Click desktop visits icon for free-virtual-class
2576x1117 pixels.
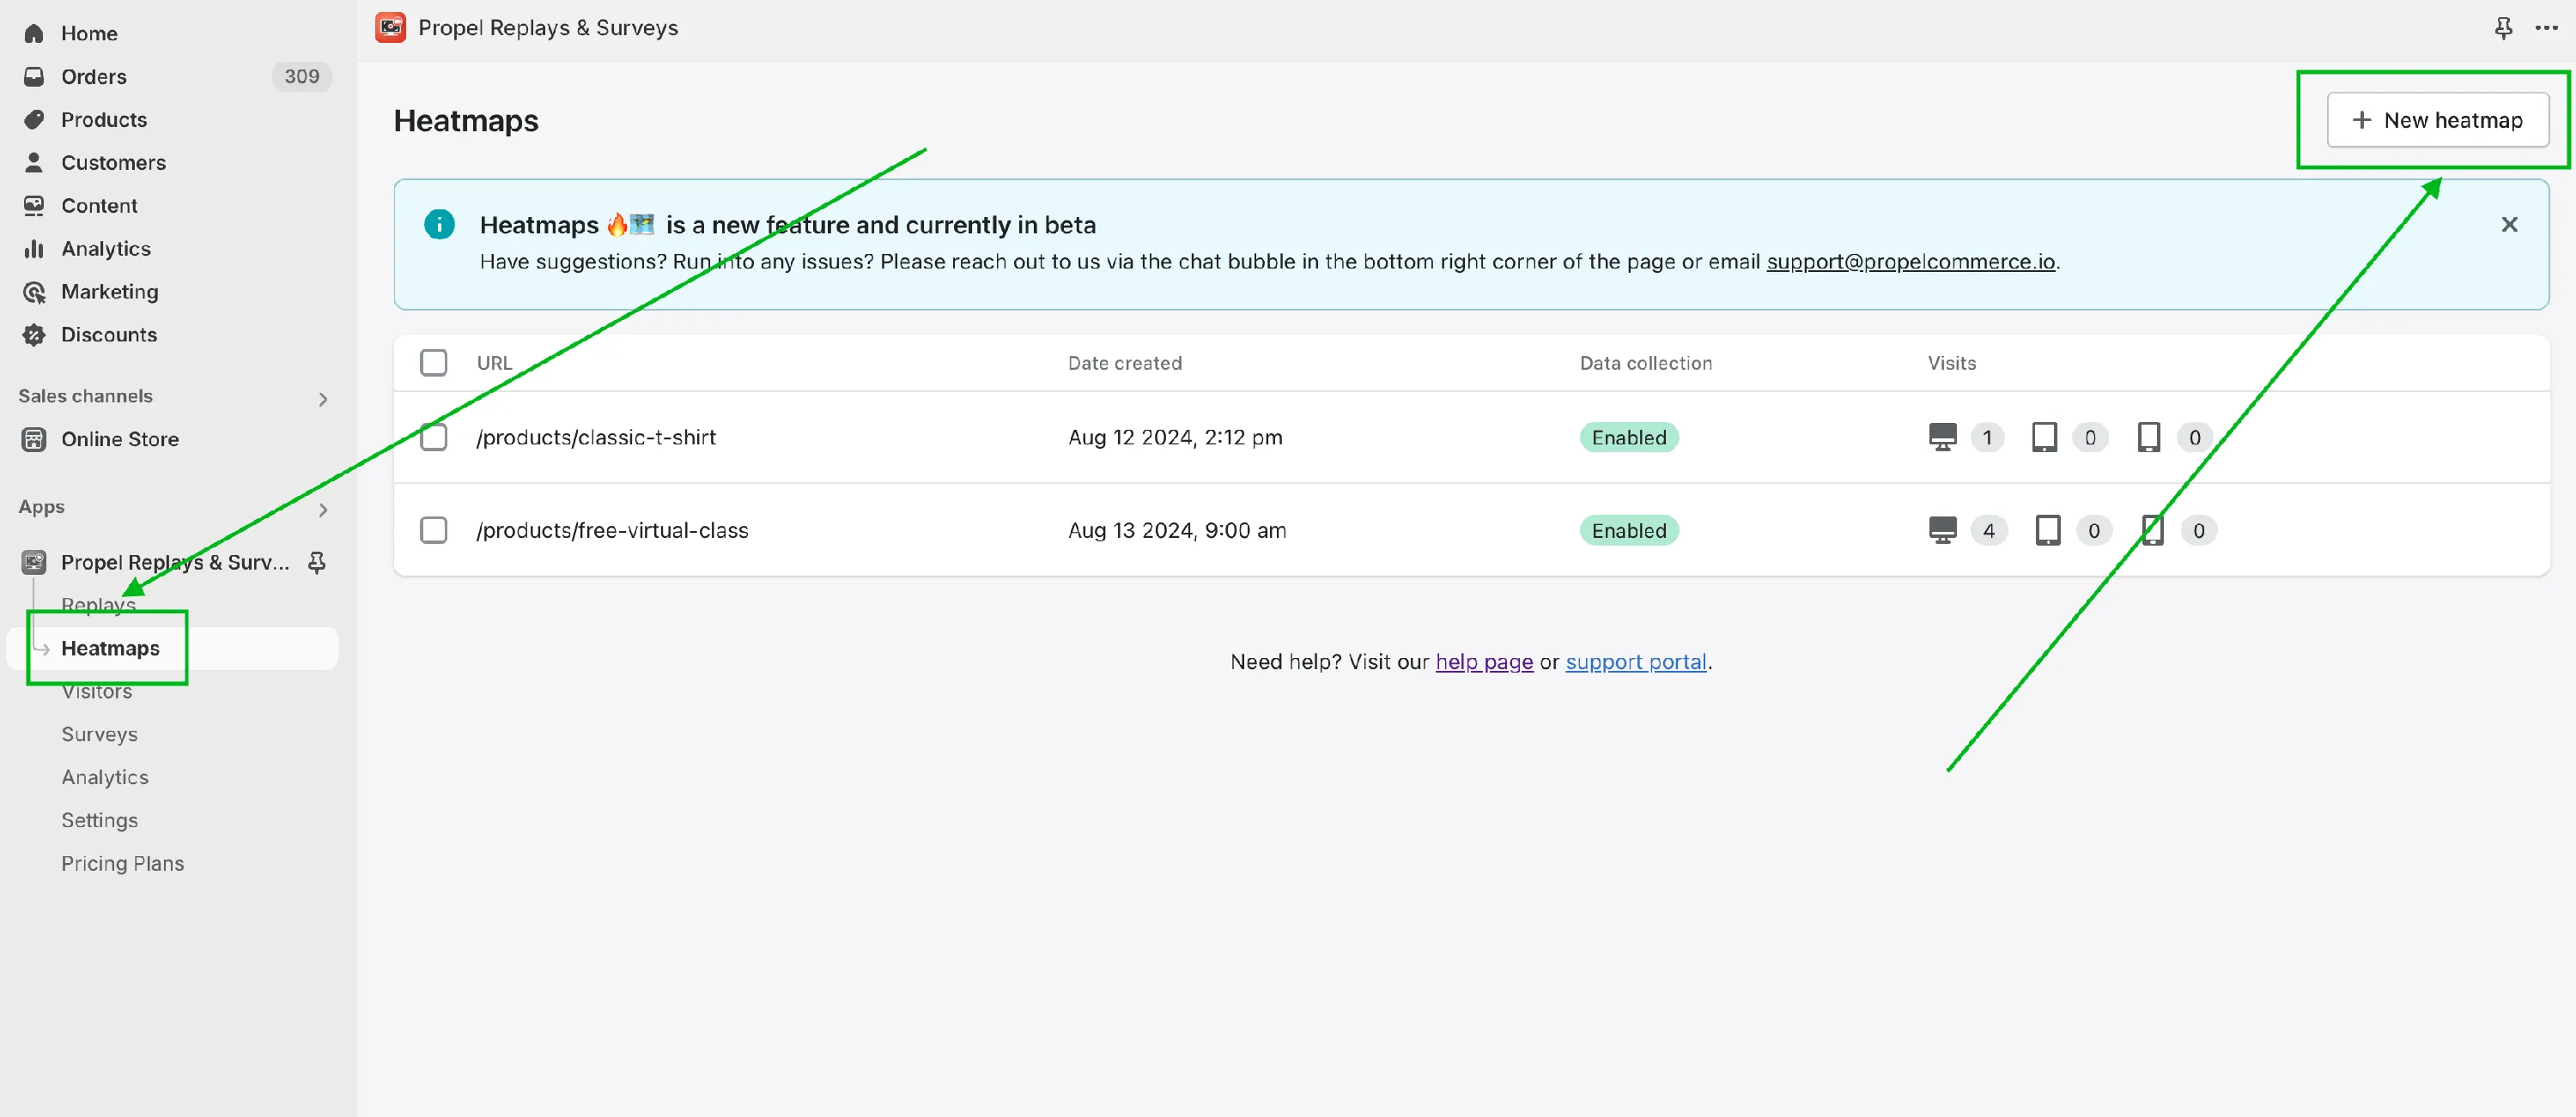tap(1942, 529)
